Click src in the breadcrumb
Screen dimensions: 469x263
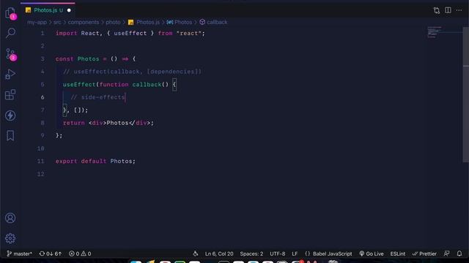57,23
